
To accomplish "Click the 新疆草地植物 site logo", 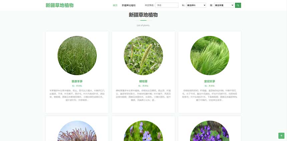I will tap(59, 5).
